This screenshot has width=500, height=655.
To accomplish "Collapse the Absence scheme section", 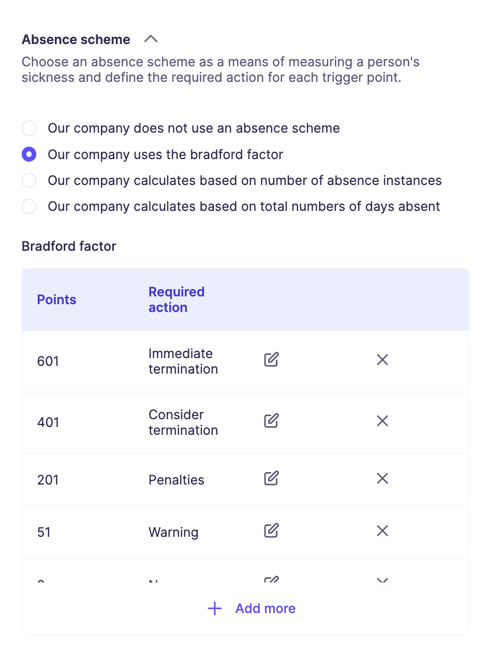I will tap(151, 39).
